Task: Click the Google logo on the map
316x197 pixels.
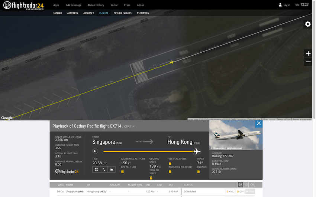Action: tap(7, 118)
